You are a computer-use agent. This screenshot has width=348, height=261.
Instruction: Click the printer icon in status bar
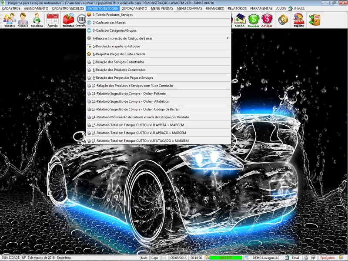point(306,258)
